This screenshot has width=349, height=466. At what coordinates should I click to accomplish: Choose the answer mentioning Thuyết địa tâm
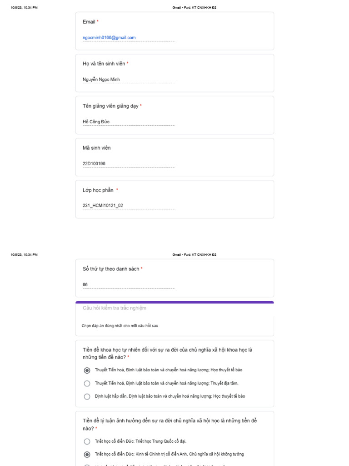(87, 384)
